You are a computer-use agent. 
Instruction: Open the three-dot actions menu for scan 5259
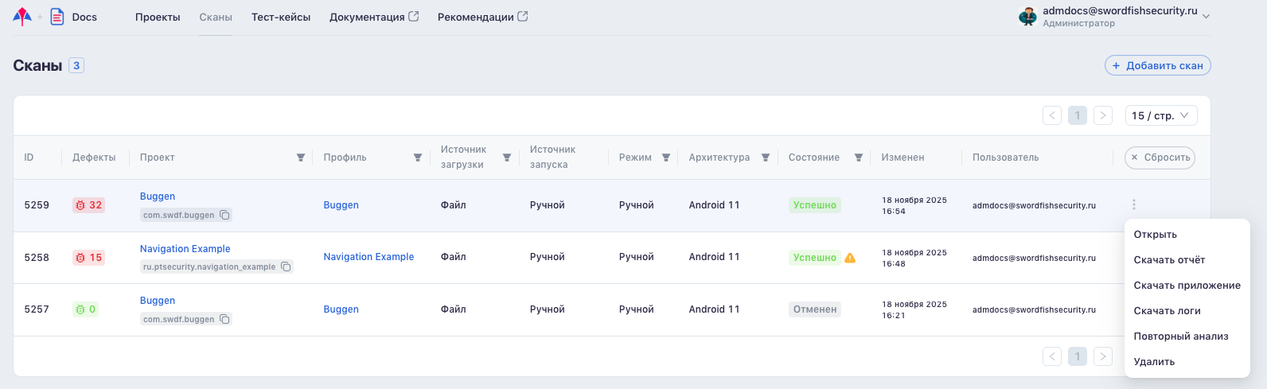click(1134, 205)
